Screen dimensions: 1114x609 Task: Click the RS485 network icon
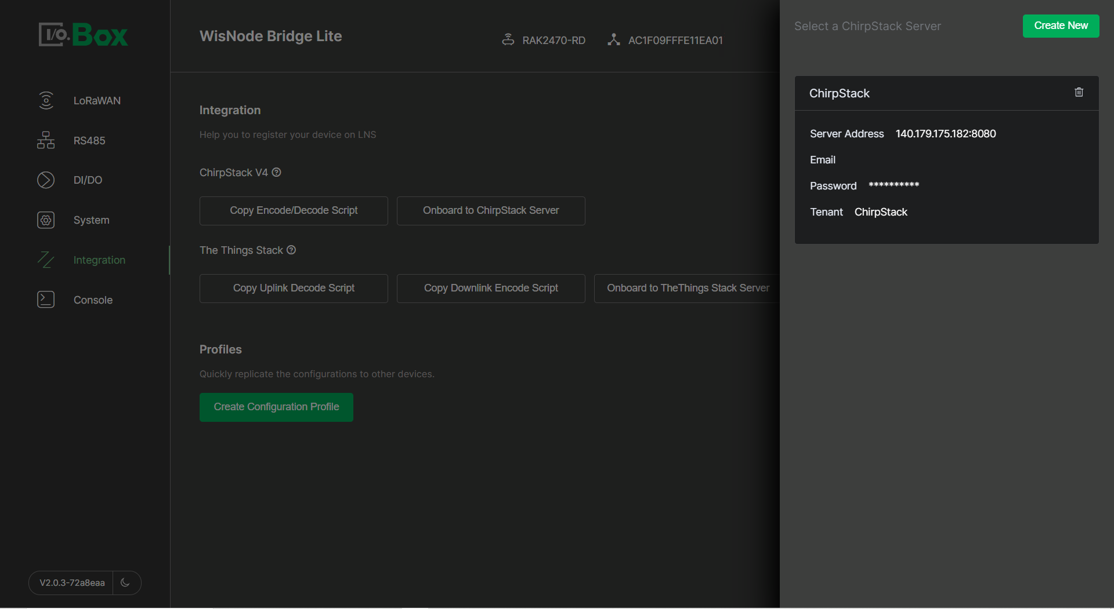46,140
